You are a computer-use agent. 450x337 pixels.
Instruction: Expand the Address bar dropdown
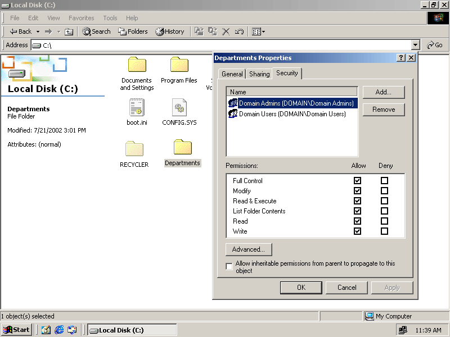416,45
